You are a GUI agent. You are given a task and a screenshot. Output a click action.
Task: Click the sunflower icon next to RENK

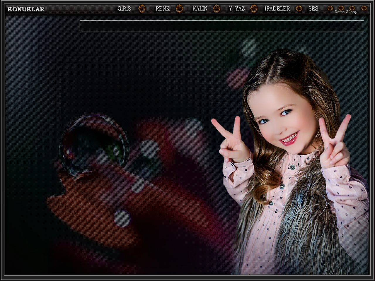(x=179, y=9)
